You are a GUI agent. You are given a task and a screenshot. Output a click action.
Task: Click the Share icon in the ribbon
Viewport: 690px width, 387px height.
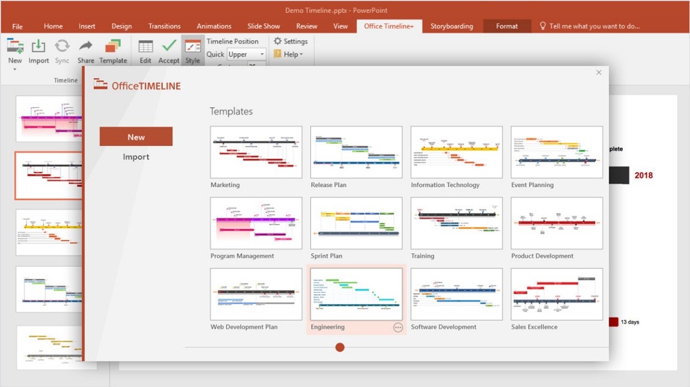[86, 46]
